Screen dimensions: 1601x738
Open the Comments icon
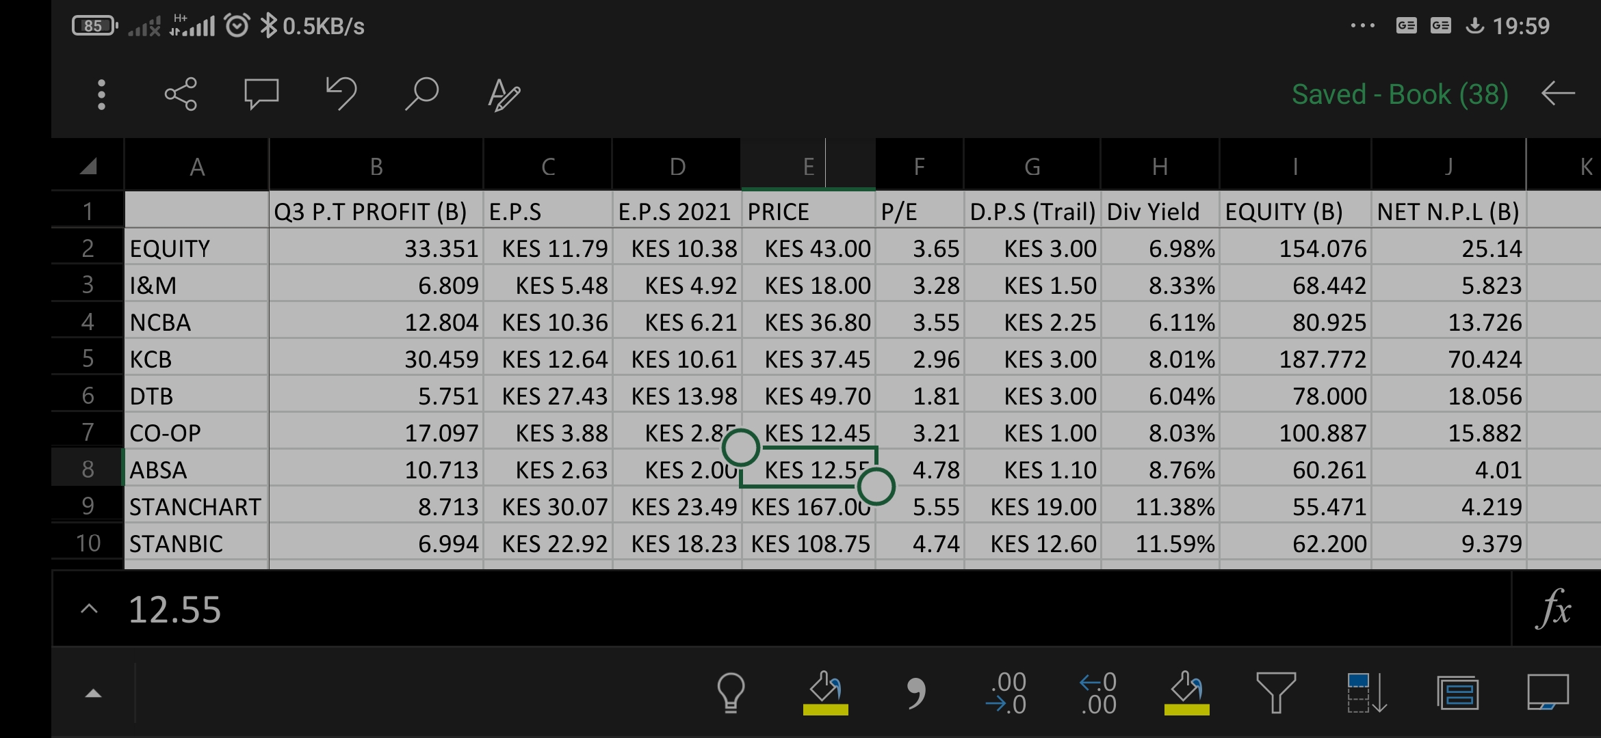261,94
